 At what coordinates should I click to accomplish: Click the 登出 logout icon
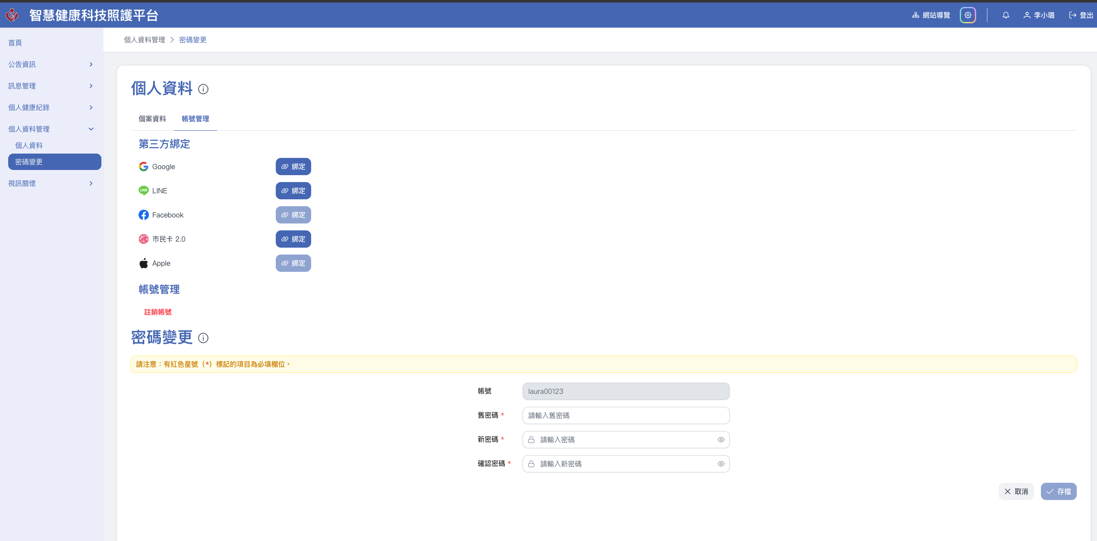click(x=1073, y=15)
